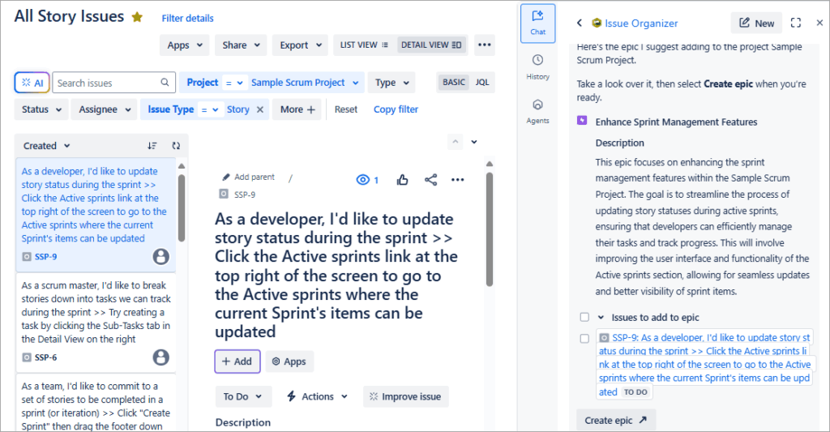Image resolution: width=830 pixels, height=432 pixels.
Task: Toggle sort order icon next to Created
Action: pyautogui.click(x=152, y=146)
